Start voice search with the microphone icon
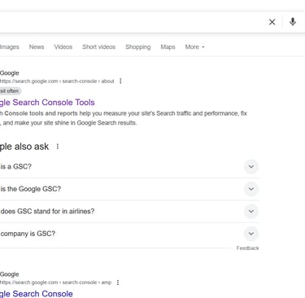305x298 pixels. click(293, 22)
